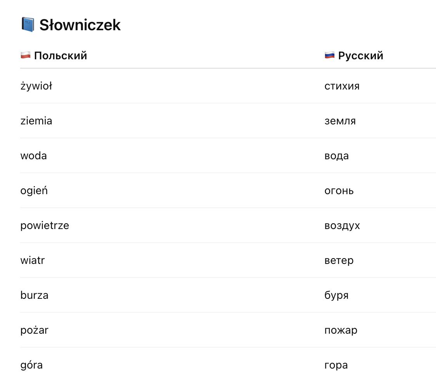Click the Russian word воздух
Screen dimensions: 436x386
coord(342,226)
